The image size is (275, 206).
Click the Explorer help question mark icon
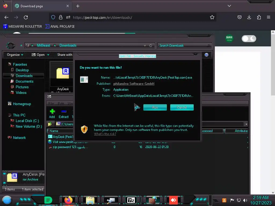coord(207,55)
